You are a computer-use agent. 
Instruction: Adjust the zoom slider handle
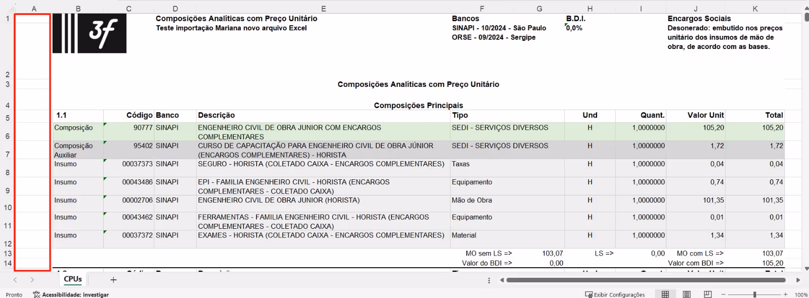pyautogui.click(x=754, y=294)
